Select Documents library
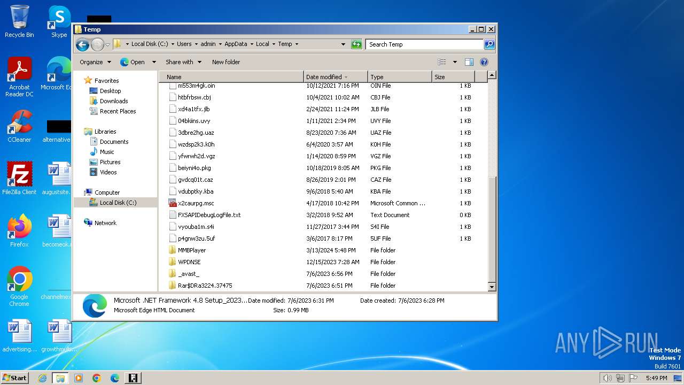Image resolution: width=684 pixels, height=385 pixels. (114, 142)
